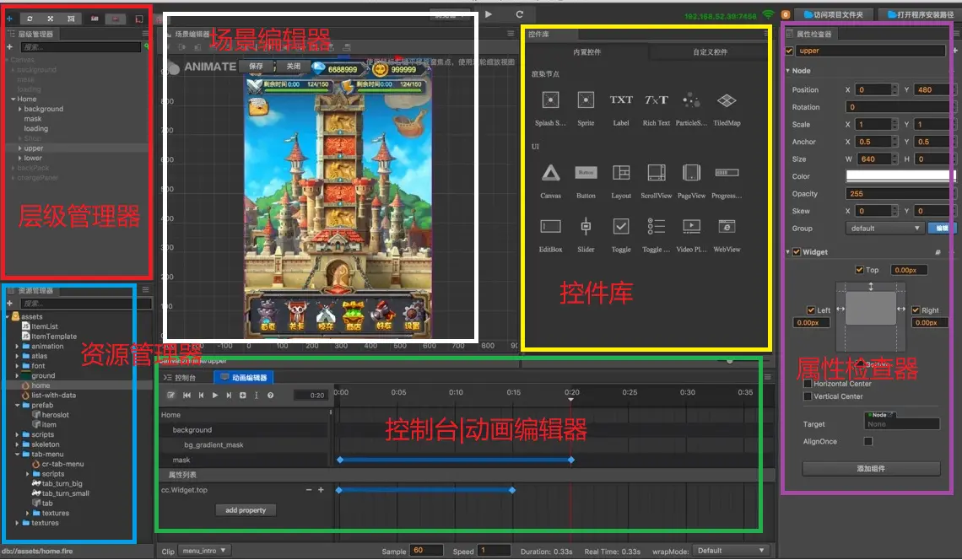Select the Splash Sprite control icon
The image size is (962, 560).
tap(550, 100)
